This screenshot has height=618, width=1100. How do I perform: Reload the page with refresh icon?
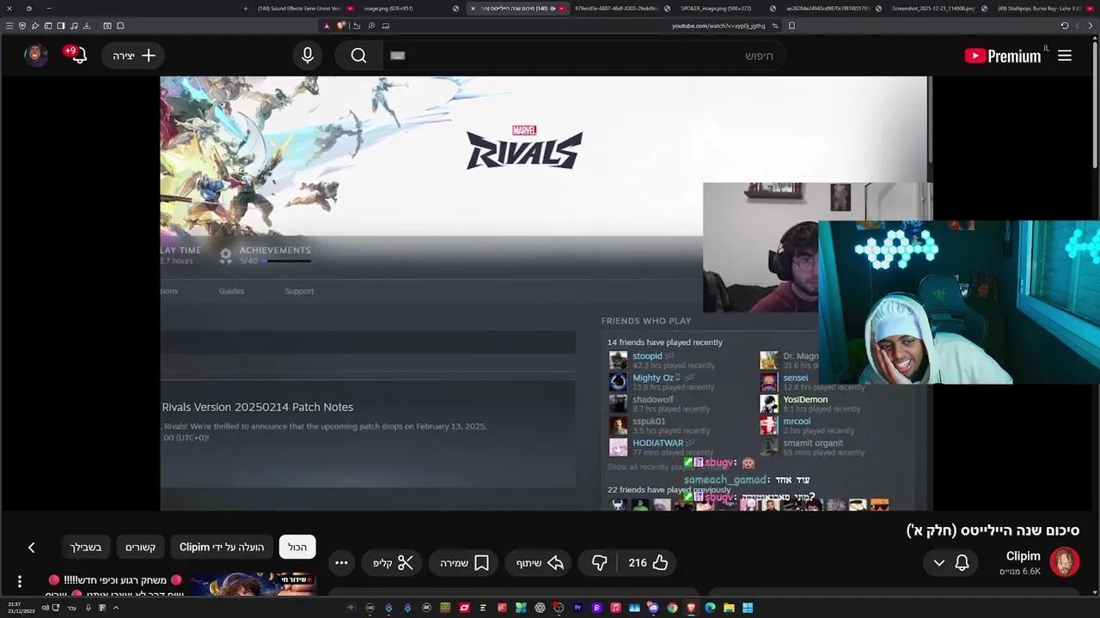[1064, 26]
